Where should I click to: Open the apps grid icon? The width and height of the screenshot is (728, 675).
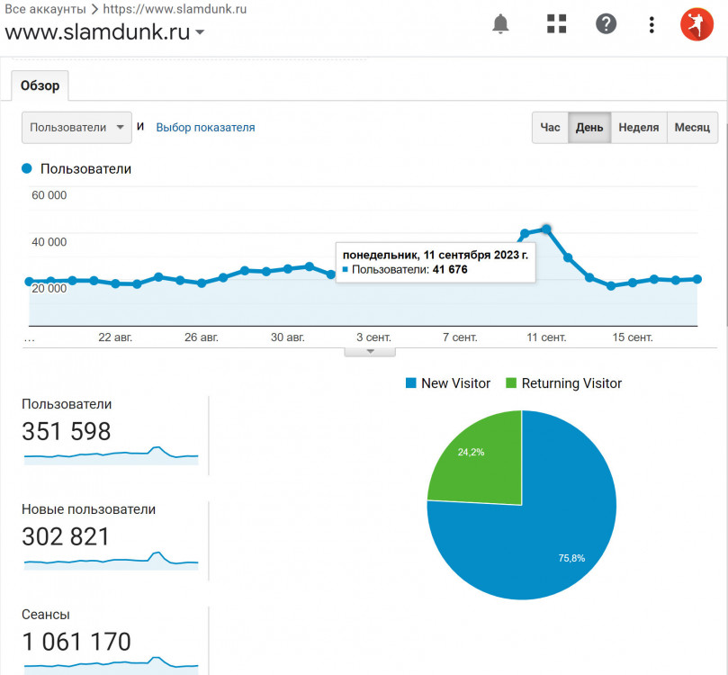point(557,24)
